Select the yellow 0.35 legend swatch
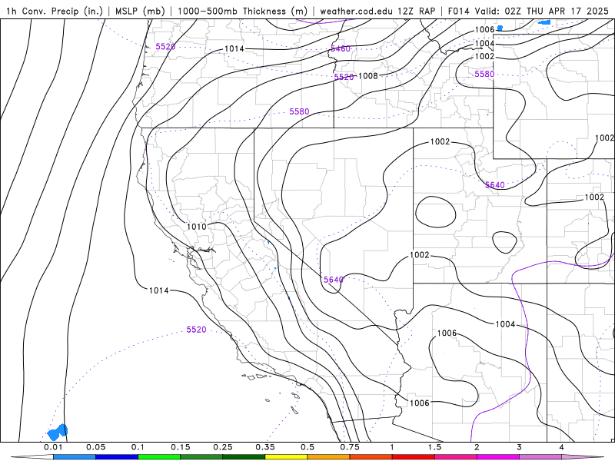This screenshot has height=461, width=615. [286, 457]
